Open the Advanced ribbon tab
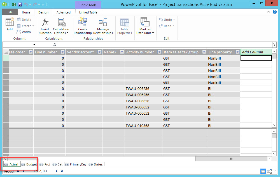This screenshot has height=177, width=280. click(63, 12)
